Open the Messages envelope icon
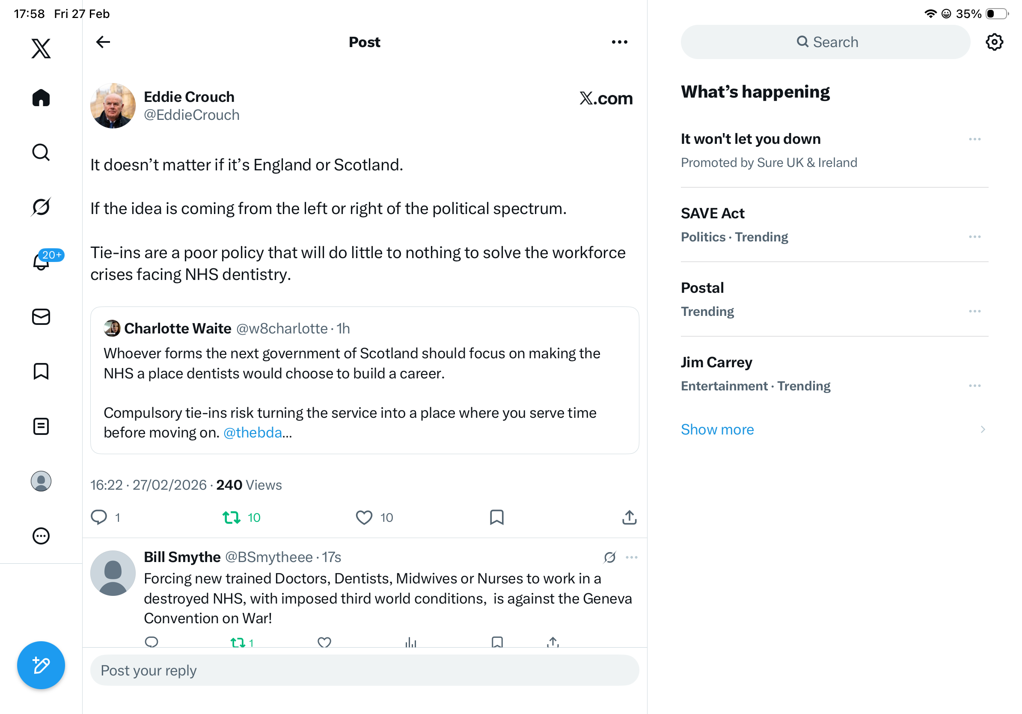 tap(41, 317)
